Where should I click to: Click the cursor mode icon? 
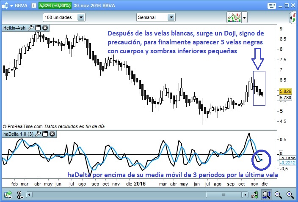19,194
